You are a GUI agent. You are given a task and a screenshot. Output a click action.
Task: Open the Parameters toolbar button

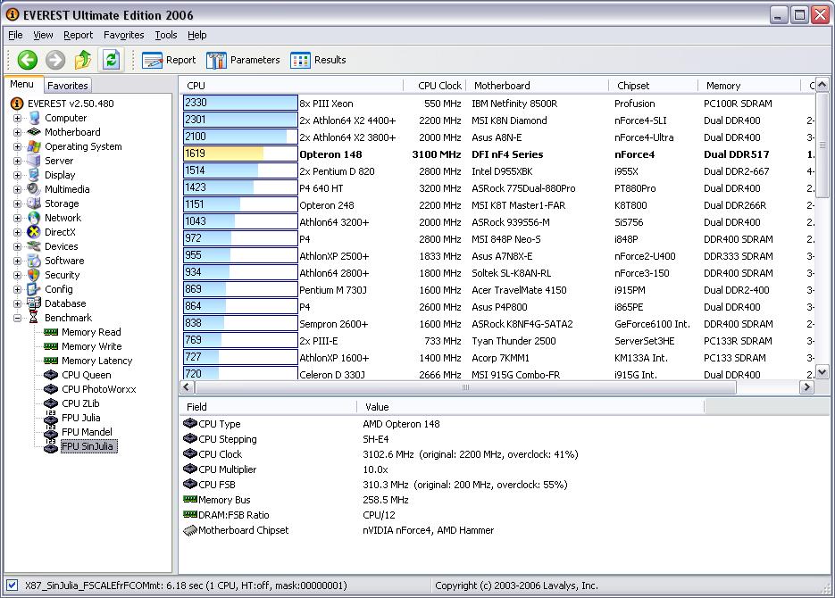(243, 60)
